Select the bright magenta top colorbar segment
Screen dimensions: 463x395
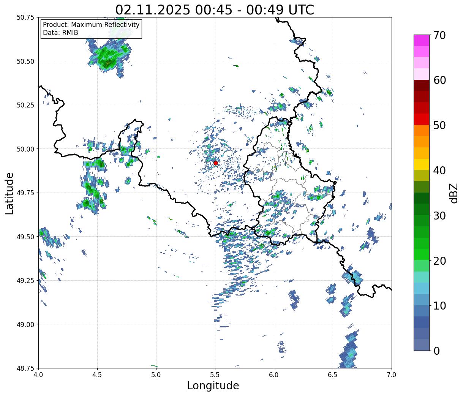[422, 40]
